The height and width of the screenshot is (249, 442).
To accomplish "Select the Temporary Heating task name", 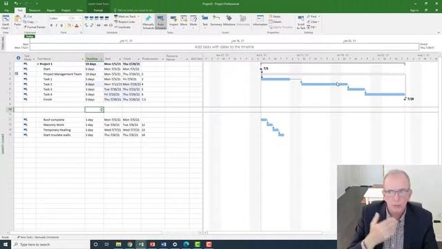I will (x=57, y=130).
